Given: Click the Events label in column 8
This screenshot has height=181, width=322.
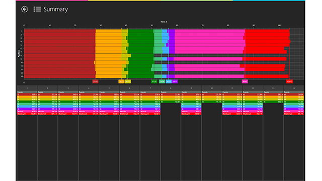Looking at the screenshot, I should click(164, 92).
